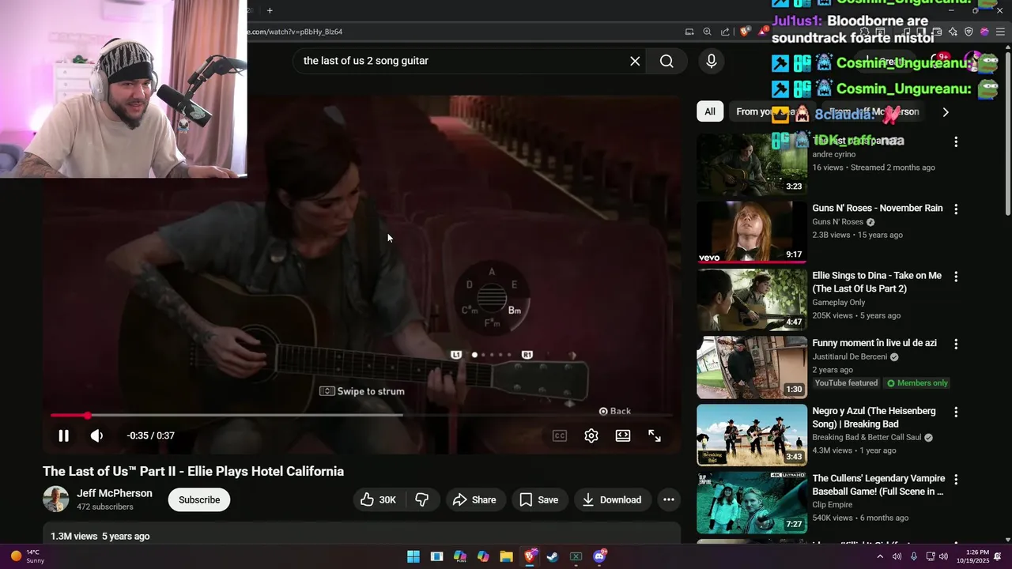Open the page zoom icon in the address bar

(x=708, y=32)
